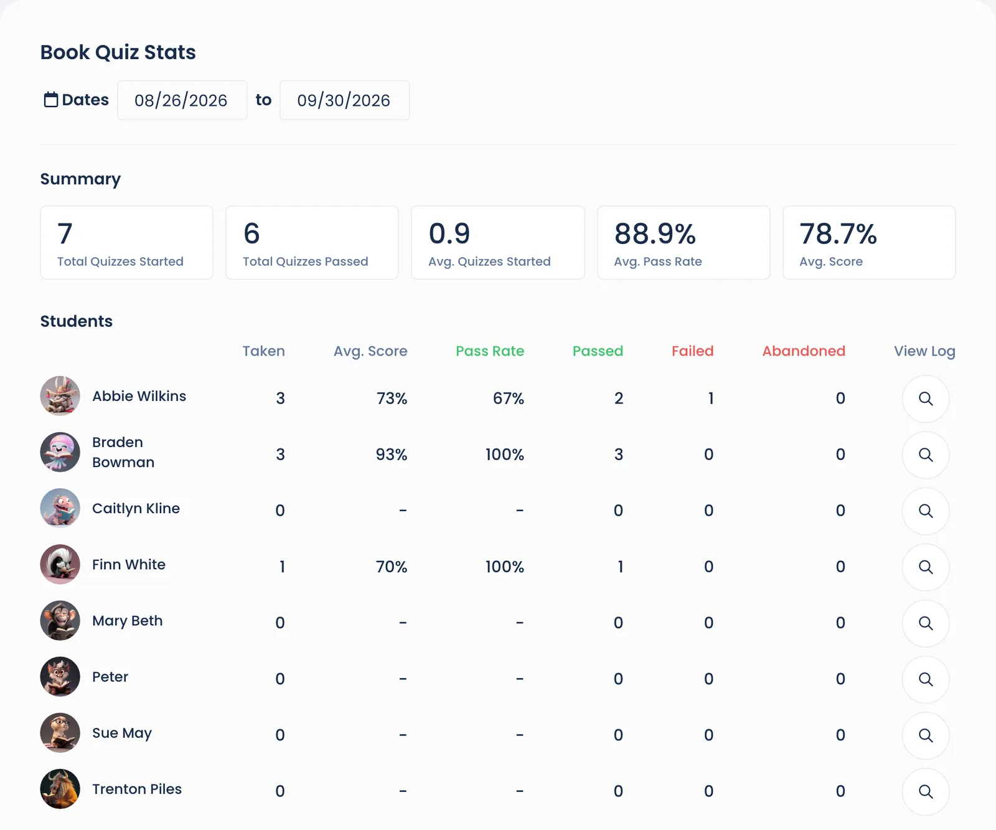The image size is (996, 830).
Task: Click the name Caitlyn Kline
Action: click(x=136, y=509)
